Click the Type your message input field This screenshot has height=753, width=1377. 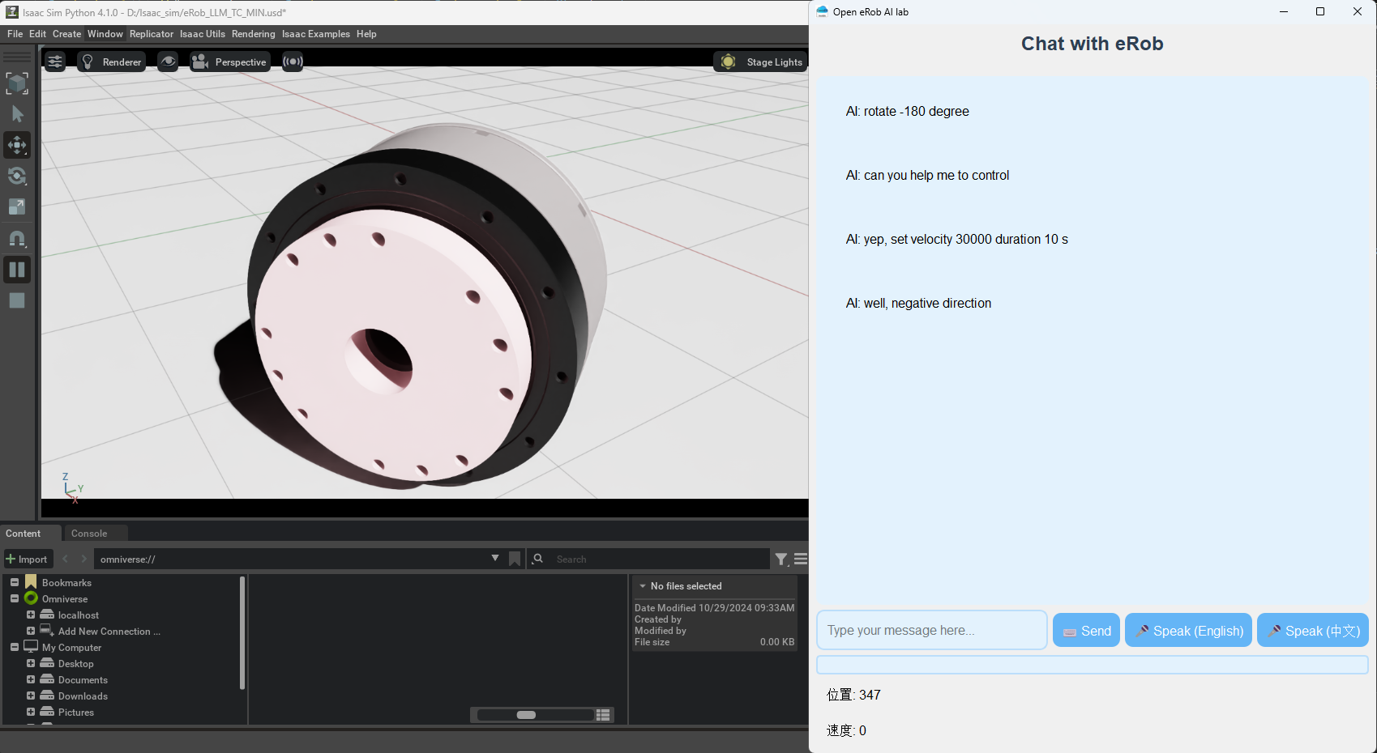coord(931,631)
